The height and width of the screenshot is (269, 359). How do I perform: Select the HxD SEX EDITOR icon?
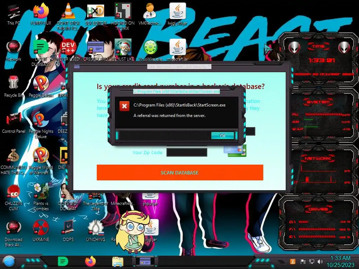[x=95, y=15]
